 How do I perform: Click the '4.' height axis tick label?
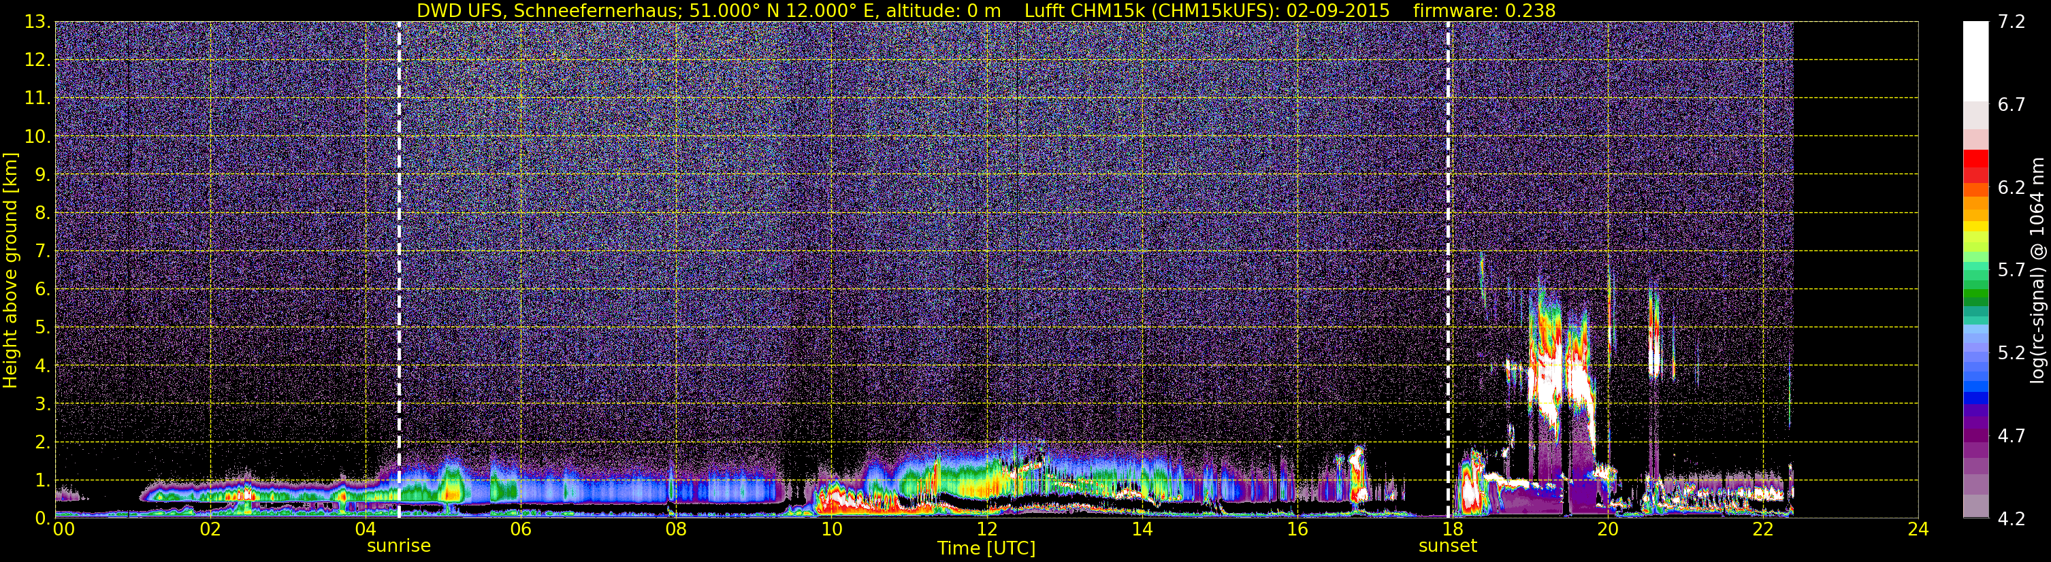coord(42,365)
